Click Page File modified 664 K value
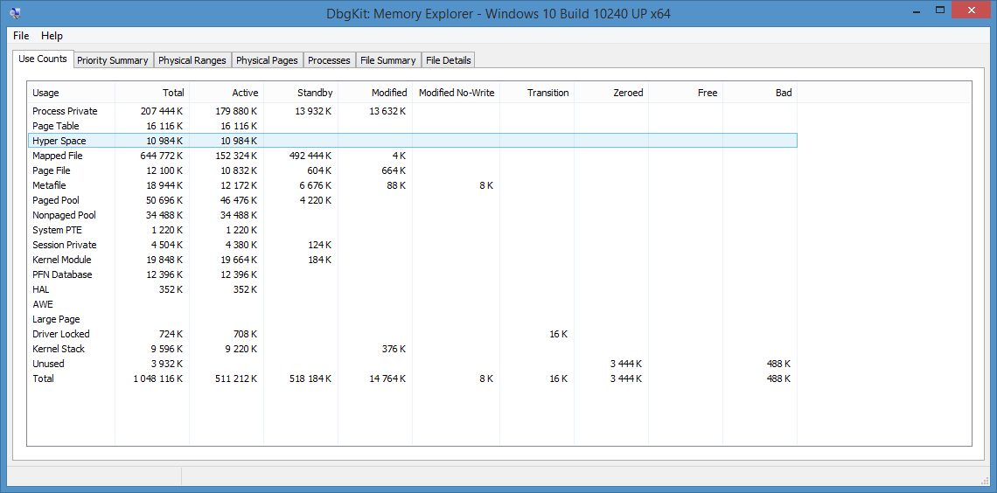 [x=394, y=170]
